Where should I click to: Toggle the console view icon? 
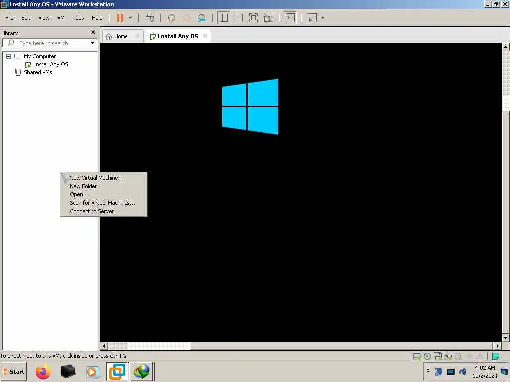coord(290,18)
